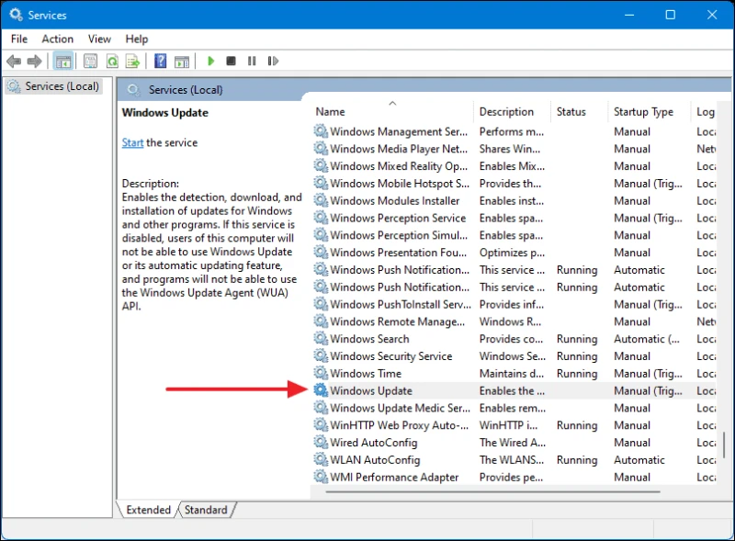Open the Help menu
735x541 pixels.
click(x=136, y=39)
